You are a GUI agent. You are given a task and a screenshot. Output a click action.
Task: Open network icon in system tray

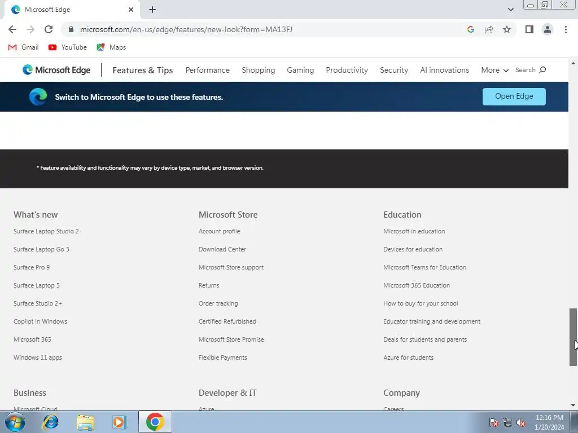[x=507, y=422]
